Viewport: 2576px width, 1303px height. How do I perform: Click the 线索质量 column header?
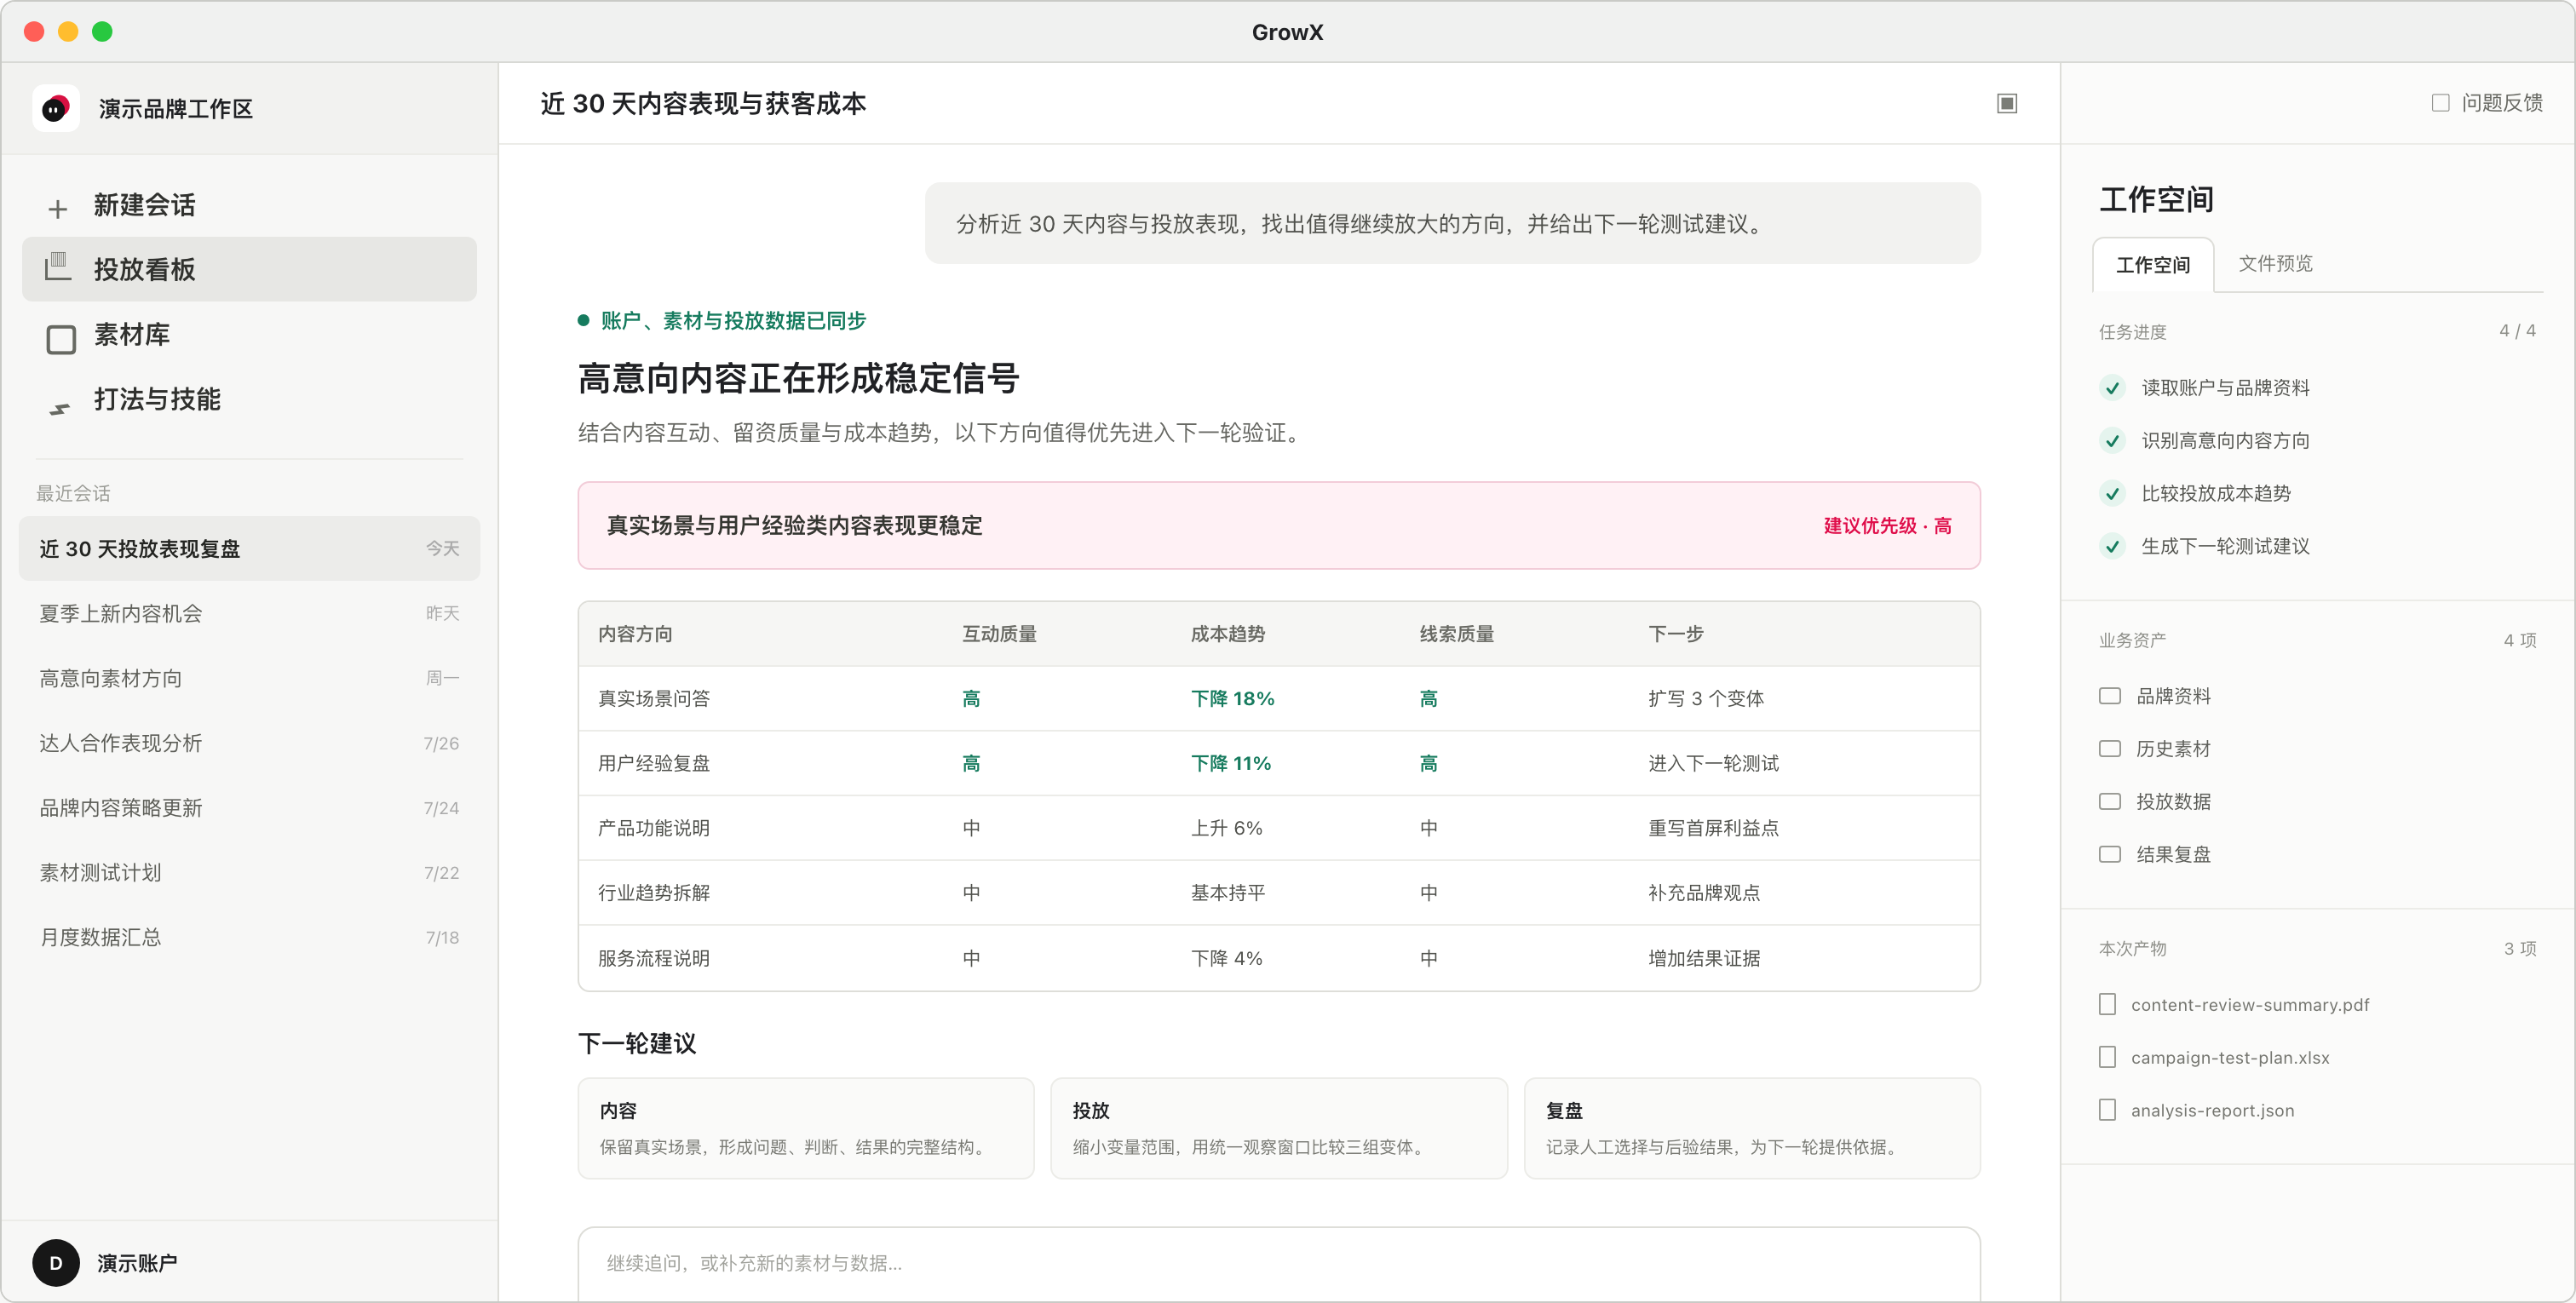coord(1457,634)
